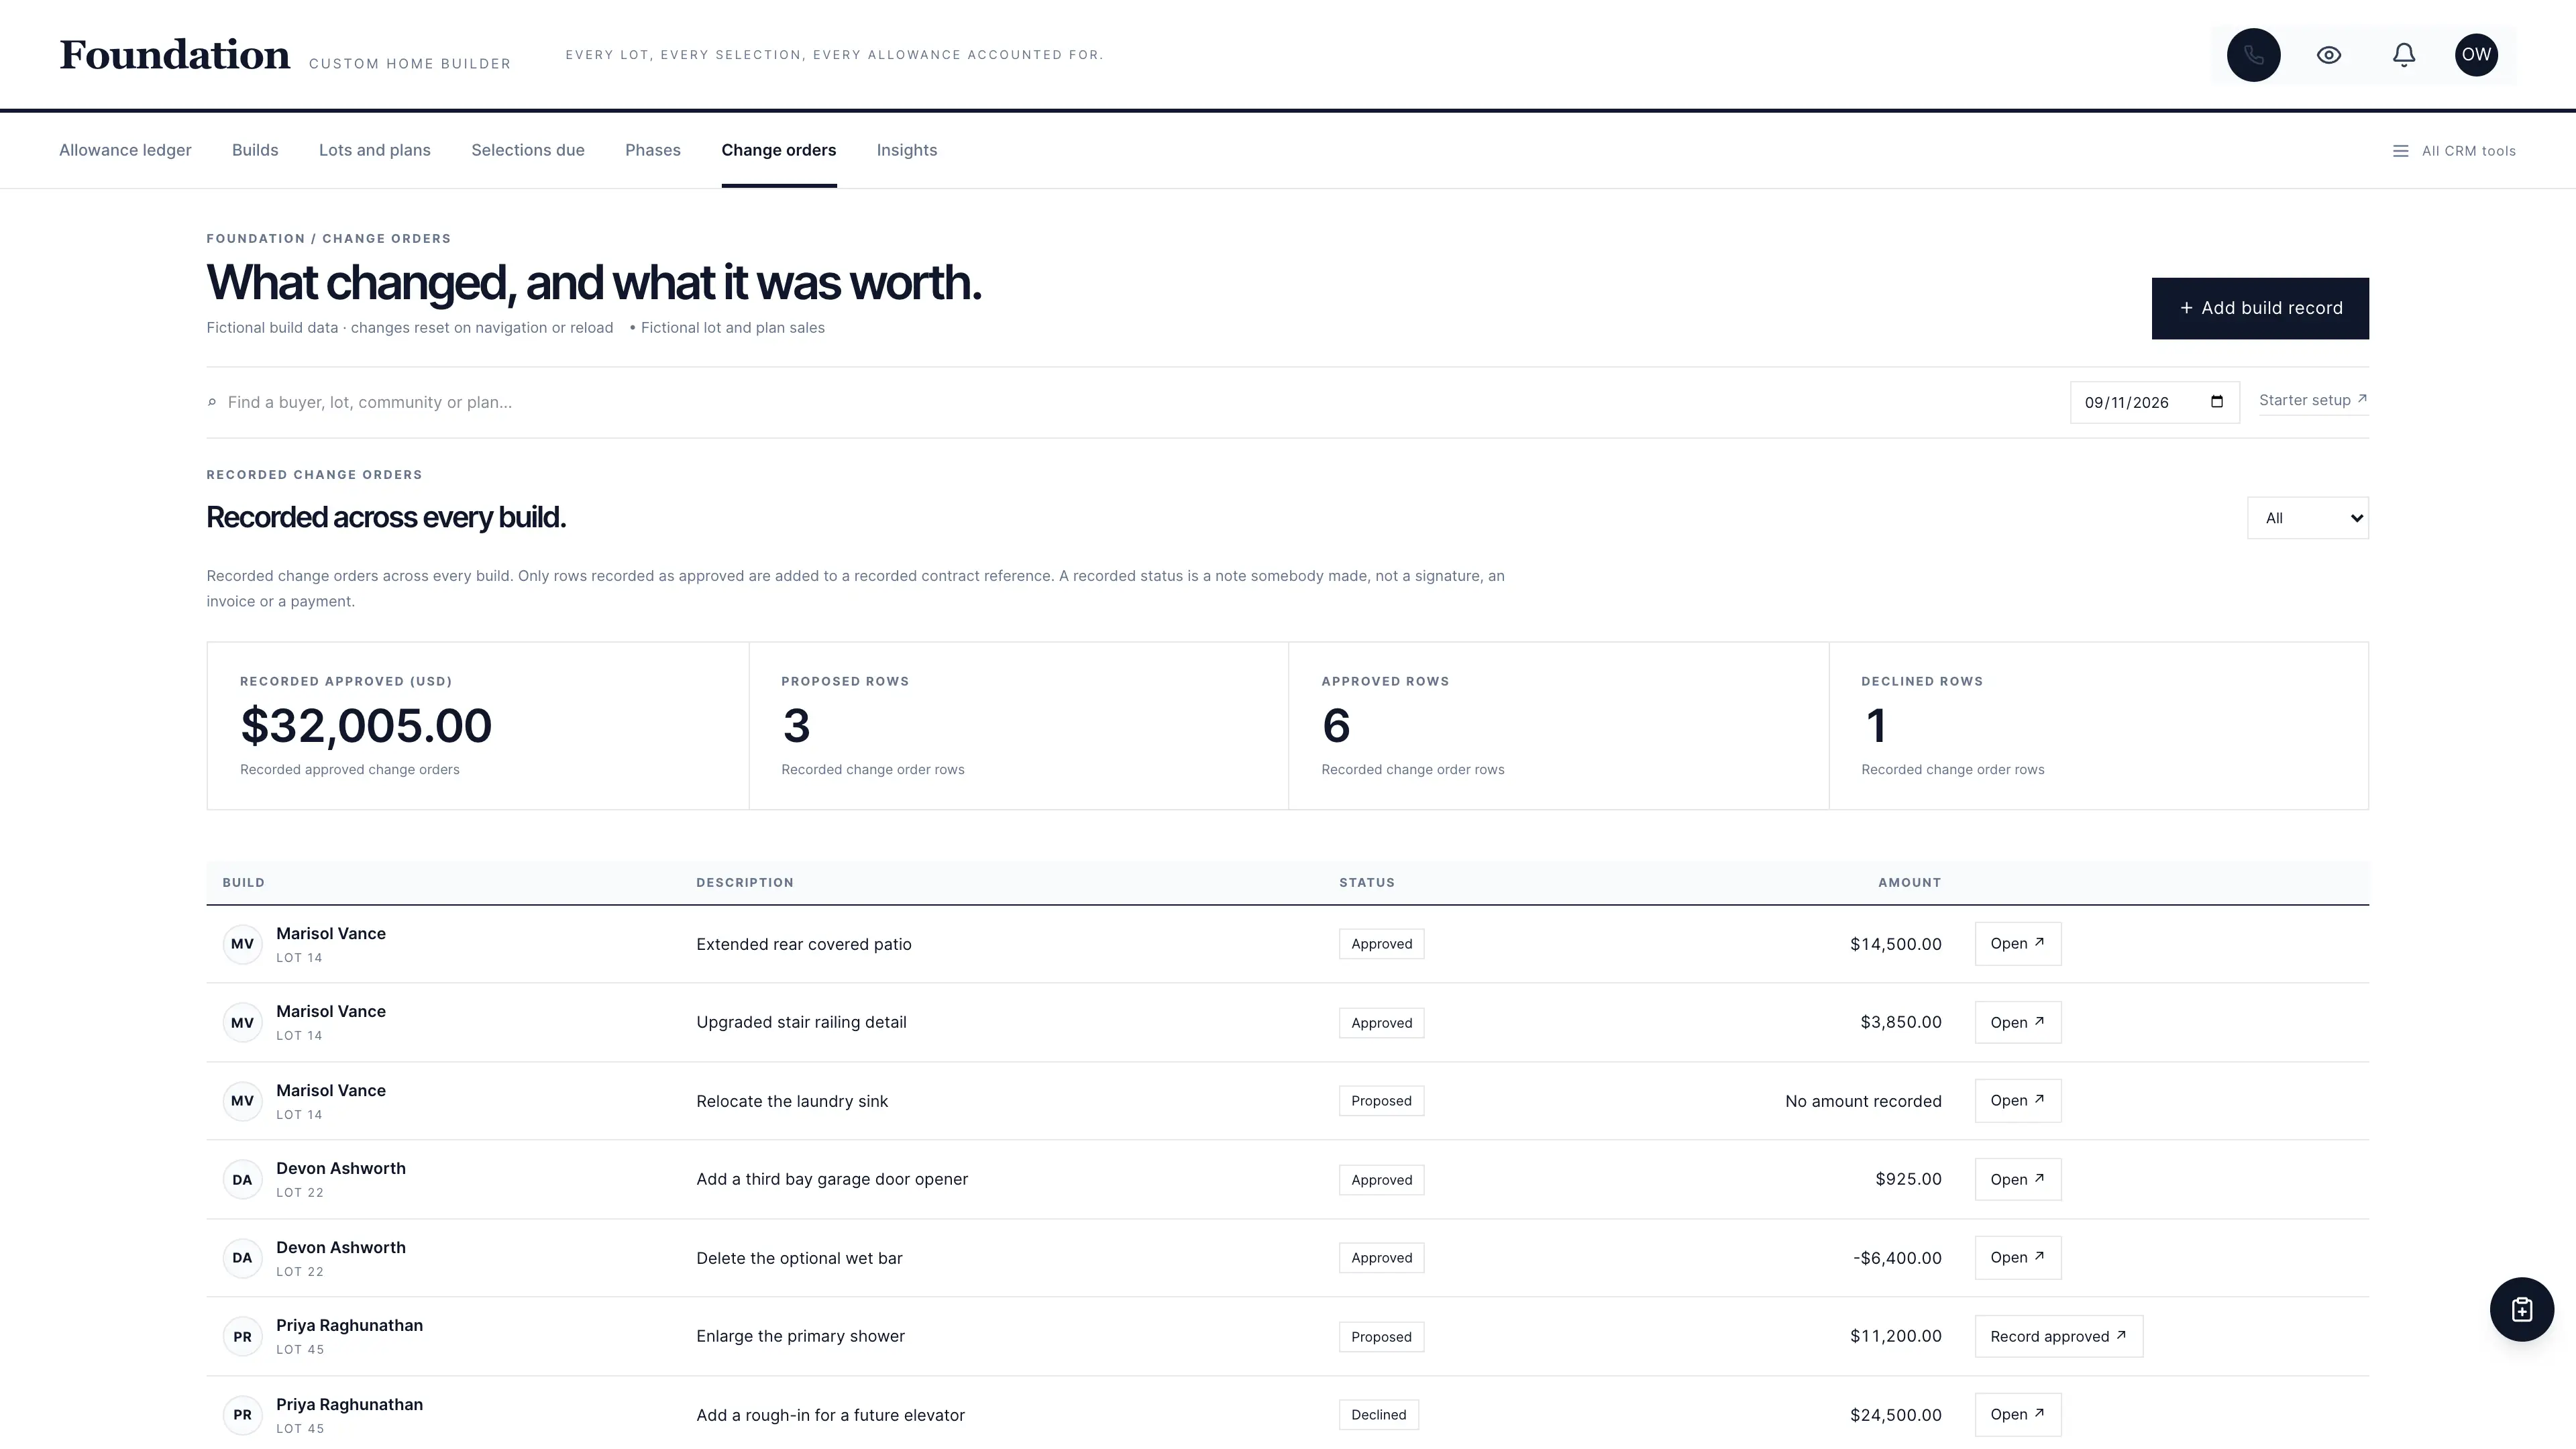Click the -$6,400.00 amount
Image resolution: width=2576 pixels, height=1449 pixels.
pyautogui.click(x=1897, y=1258)
